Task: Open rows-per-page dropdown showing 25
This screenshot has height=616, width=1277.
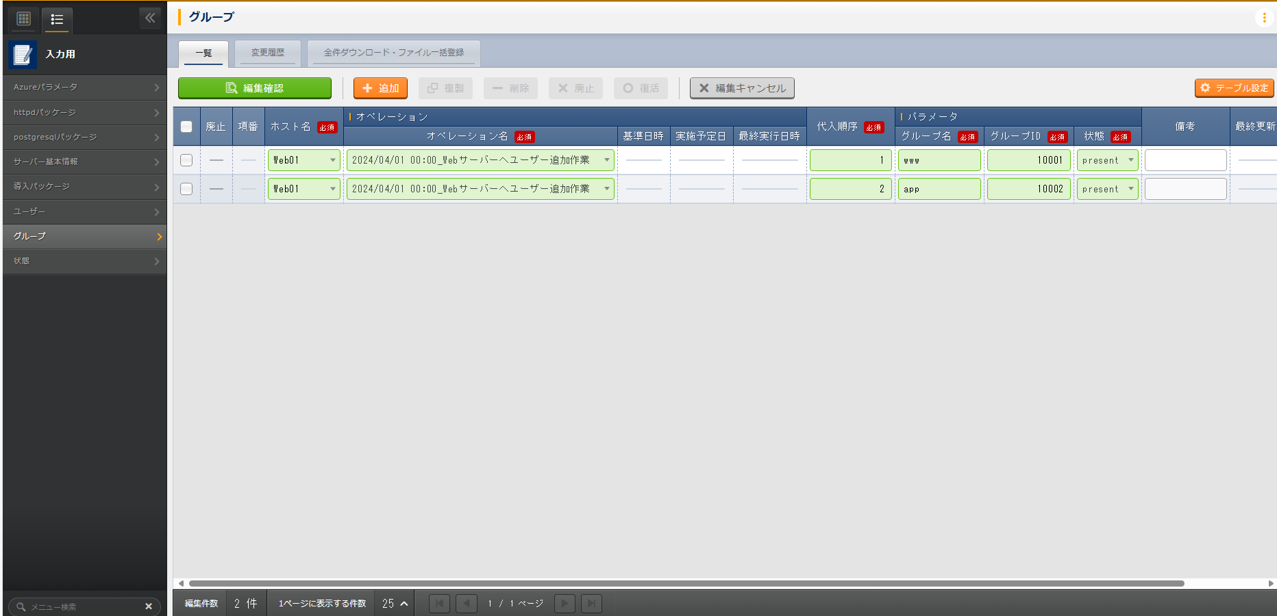Action: point(395,604)
